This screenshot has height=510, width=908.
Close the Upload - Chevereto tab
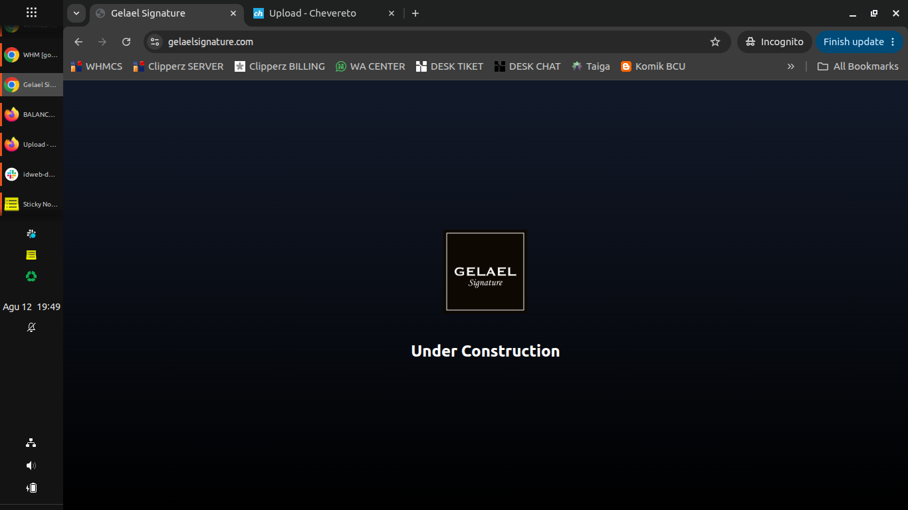coord(392,13)
